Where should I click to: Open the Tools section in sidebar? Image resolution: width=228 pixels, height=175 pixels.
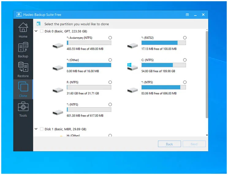pos(23,109)
